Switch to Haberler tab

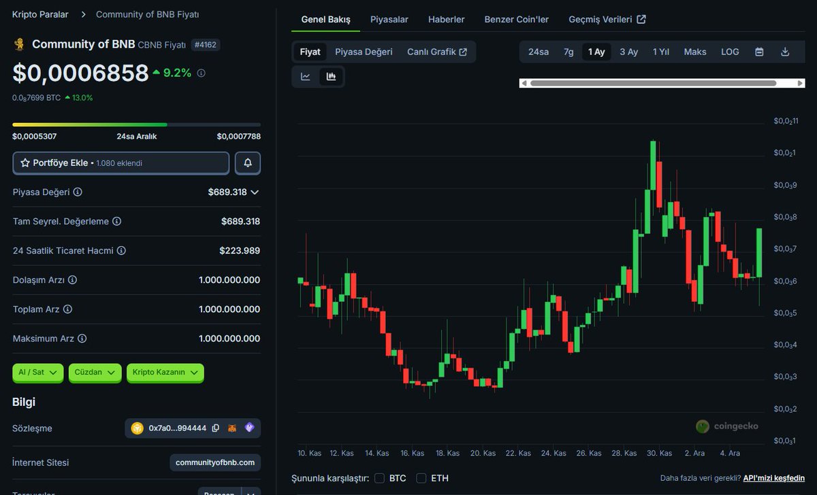(x=447, y=20)
